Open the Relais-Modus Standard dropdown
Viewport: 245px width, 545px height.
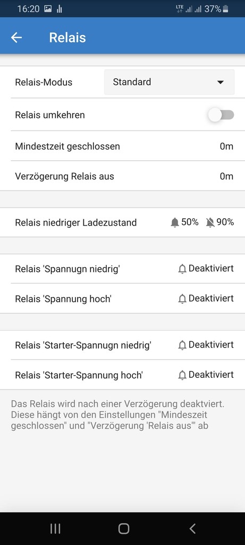[170, 82]
